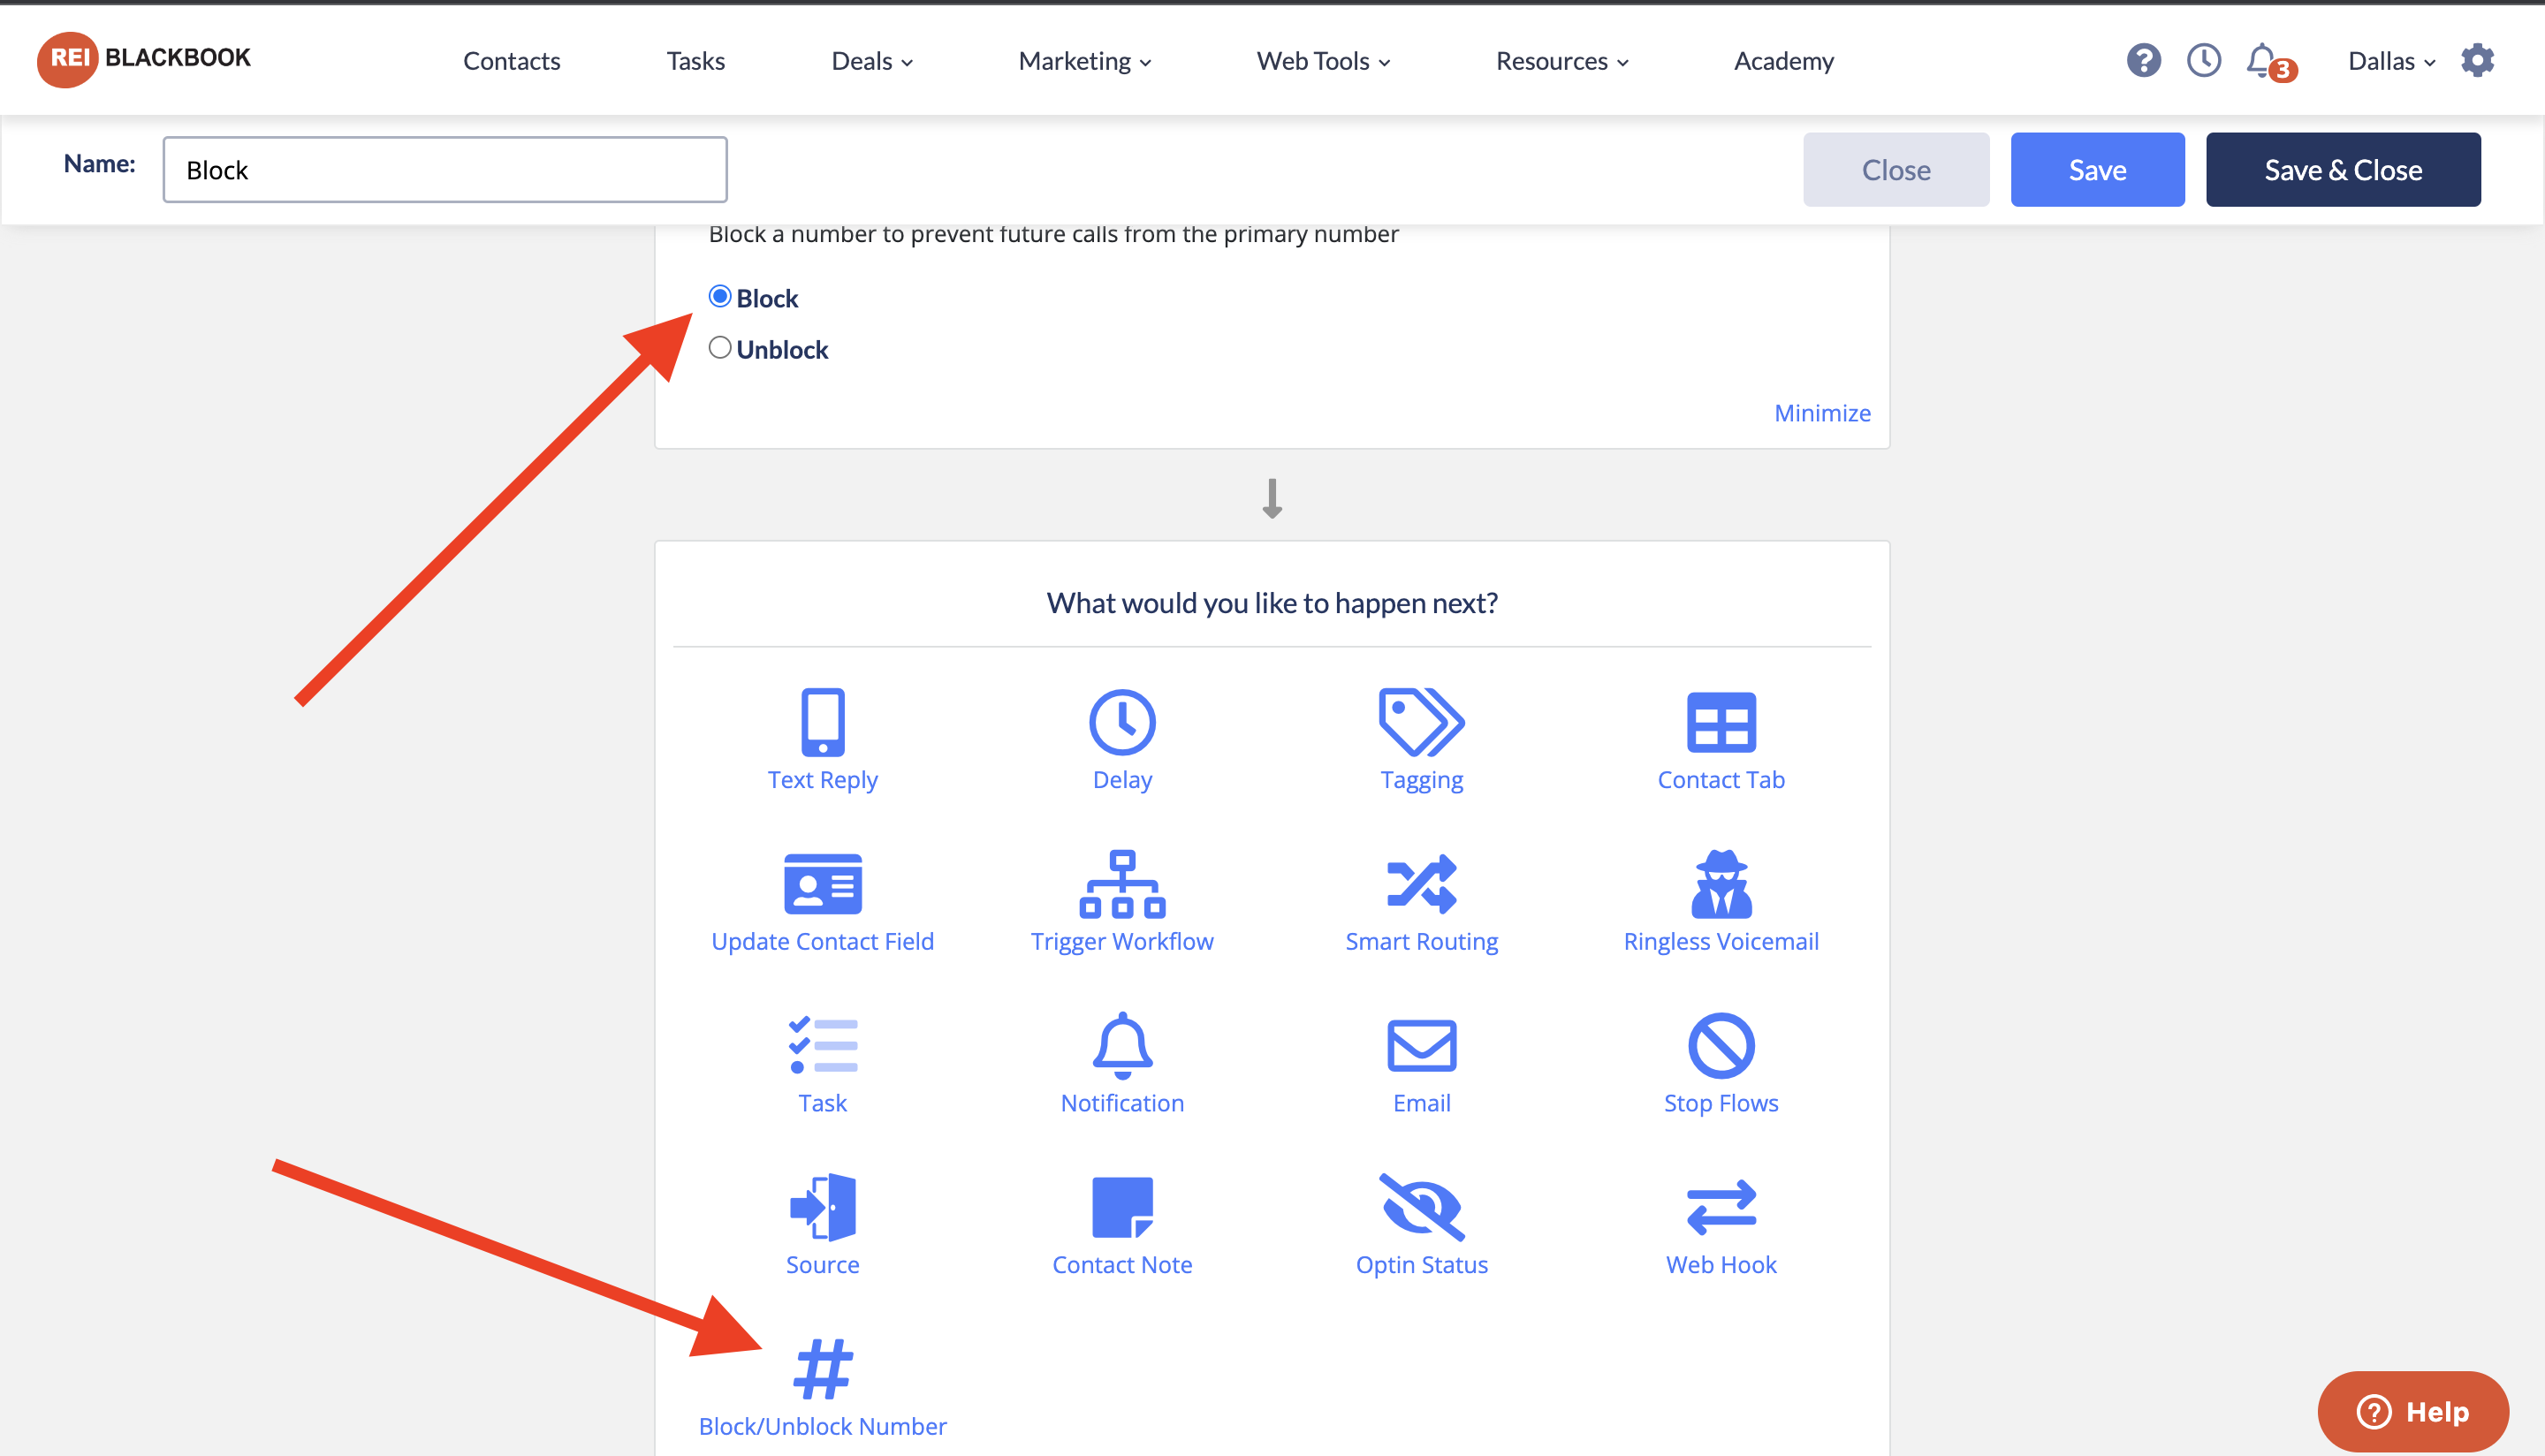Image resolution: width=2545 pixels, height=1456 pixels.
Task: Open settings gear icon
Action: [2477, 61]
